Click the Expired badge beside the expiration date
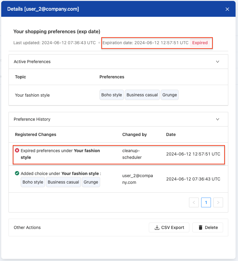The width and height of the screenshot is (238, 261). (200, 43)
